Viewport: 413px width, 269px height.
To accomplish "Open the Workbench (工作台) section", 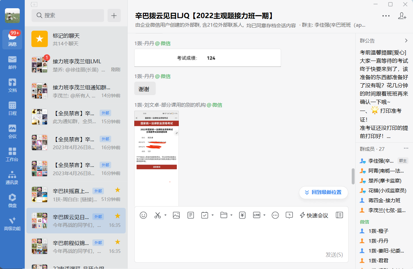I will click(x=13, y=155).
